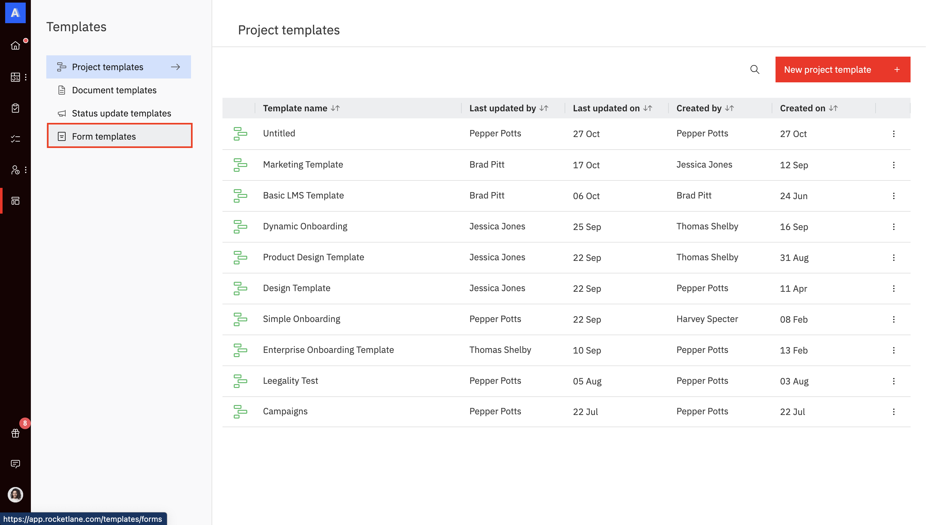Click the search magnifier icon
Screen dimensions: 926x525
pyautogui.click(x=755, y=69)
